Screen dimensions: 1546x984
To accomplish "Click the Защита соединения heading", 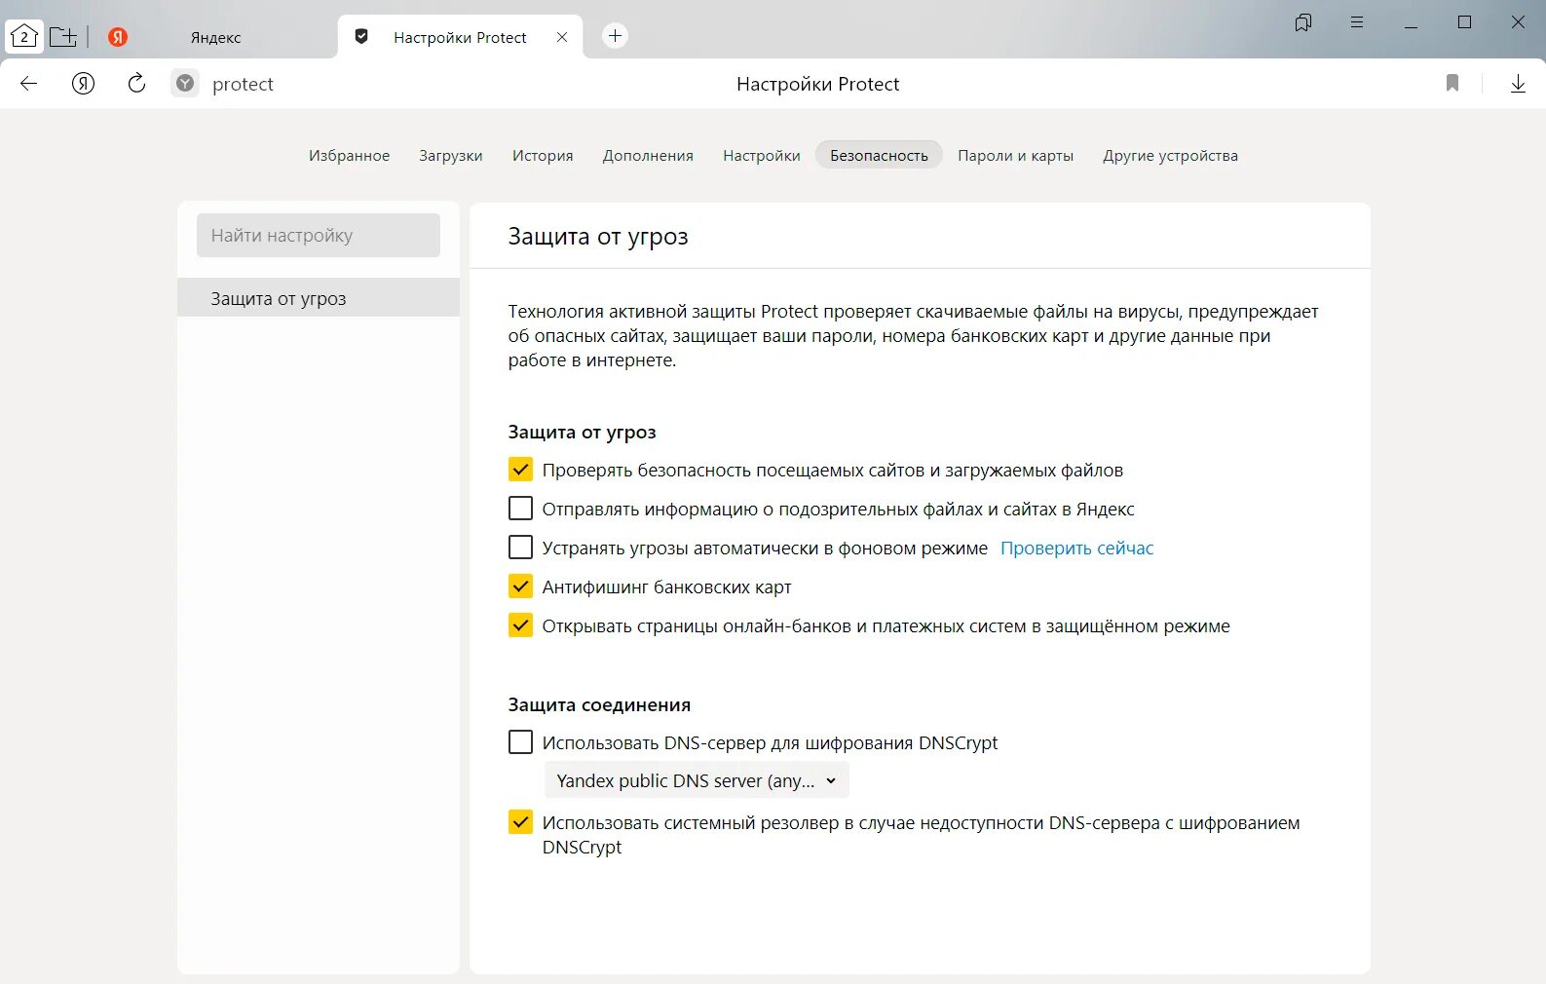I will click(x=599, y=705).
